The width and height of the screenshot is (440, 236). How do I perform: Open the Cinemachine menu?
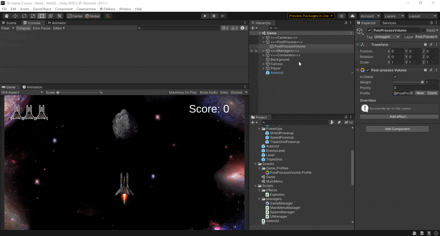[x=86, y=9]
